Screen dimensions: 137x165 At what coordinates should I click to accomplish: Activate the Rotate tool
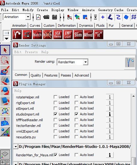(x=5, y=91)
